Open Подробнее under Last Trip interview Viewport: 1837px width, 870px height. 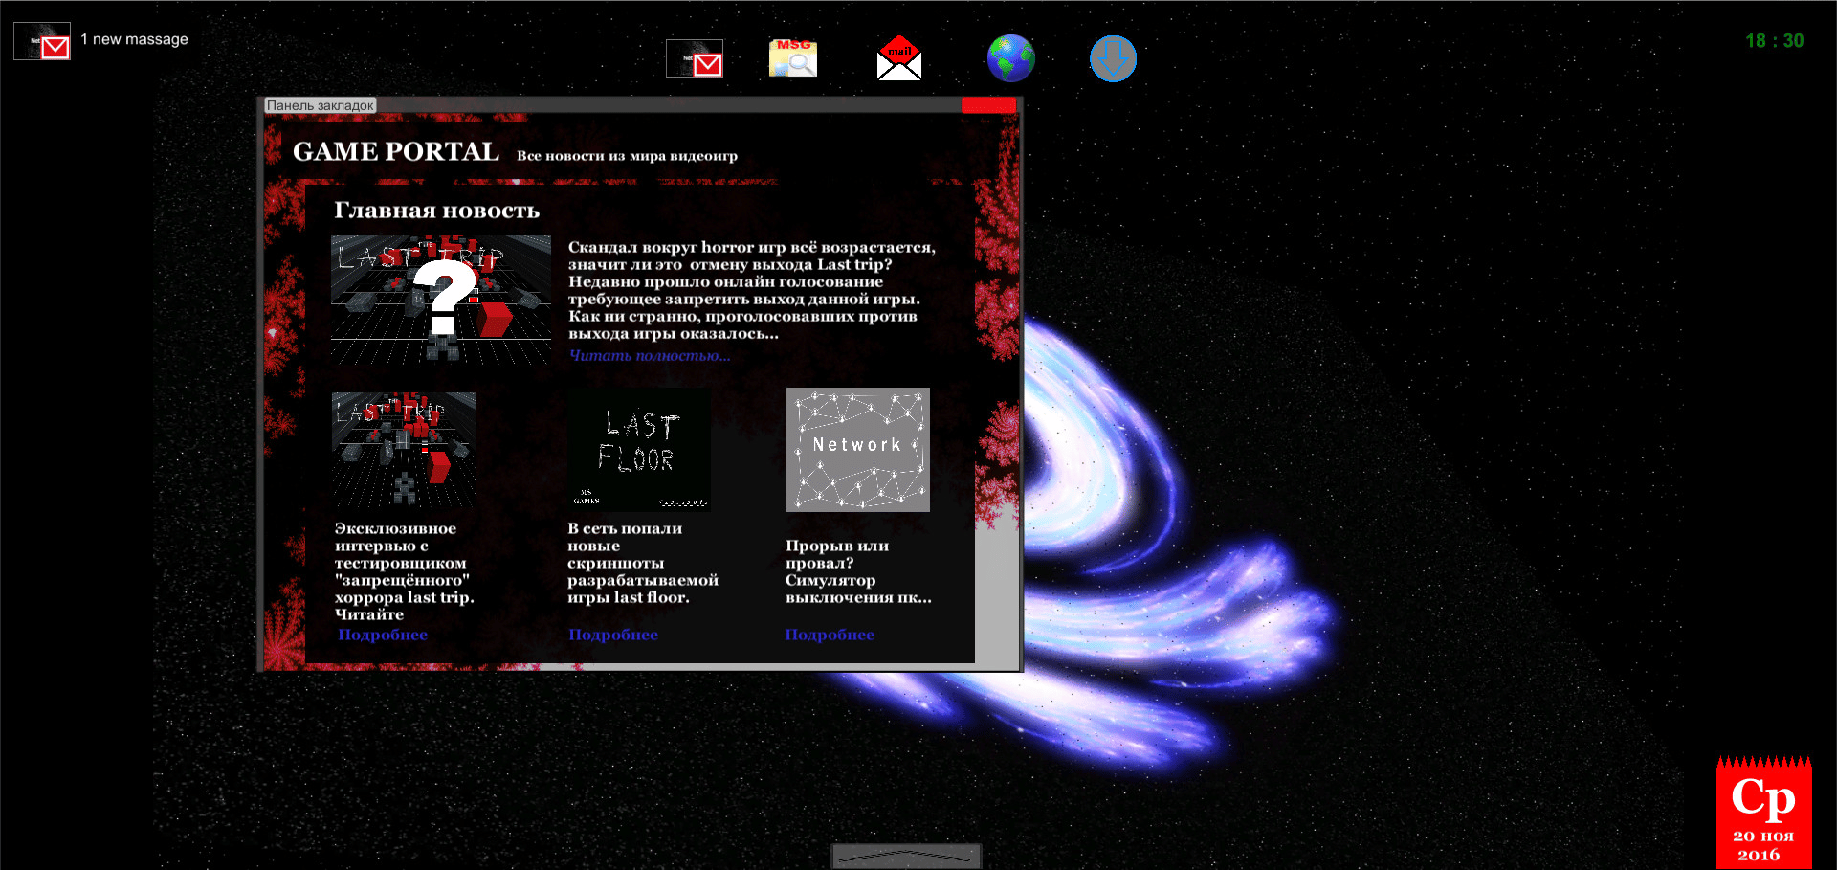[x=383, y=635]
